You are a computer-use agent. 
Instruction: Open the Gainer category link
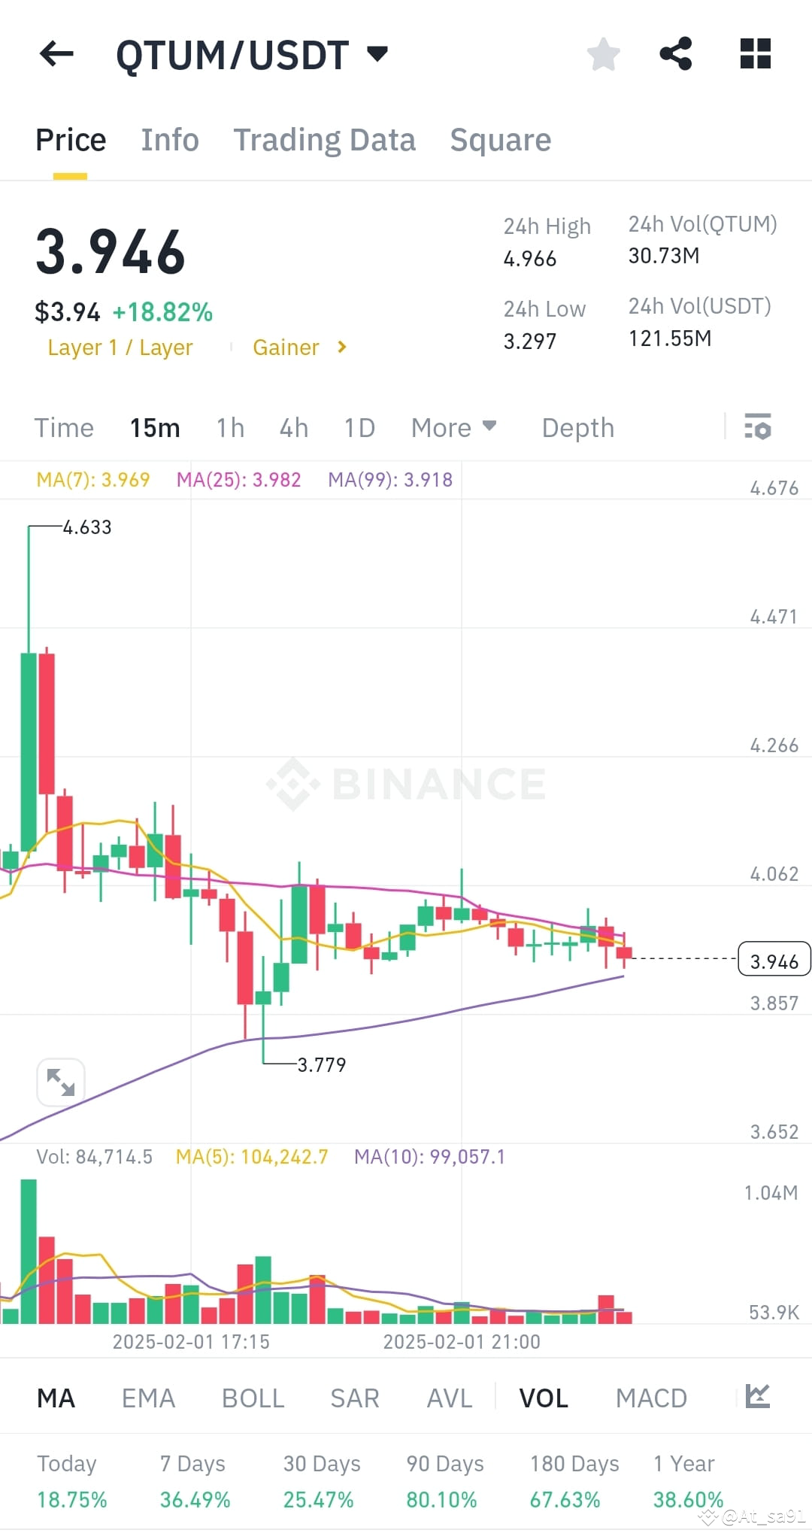(x=286, y=347)
